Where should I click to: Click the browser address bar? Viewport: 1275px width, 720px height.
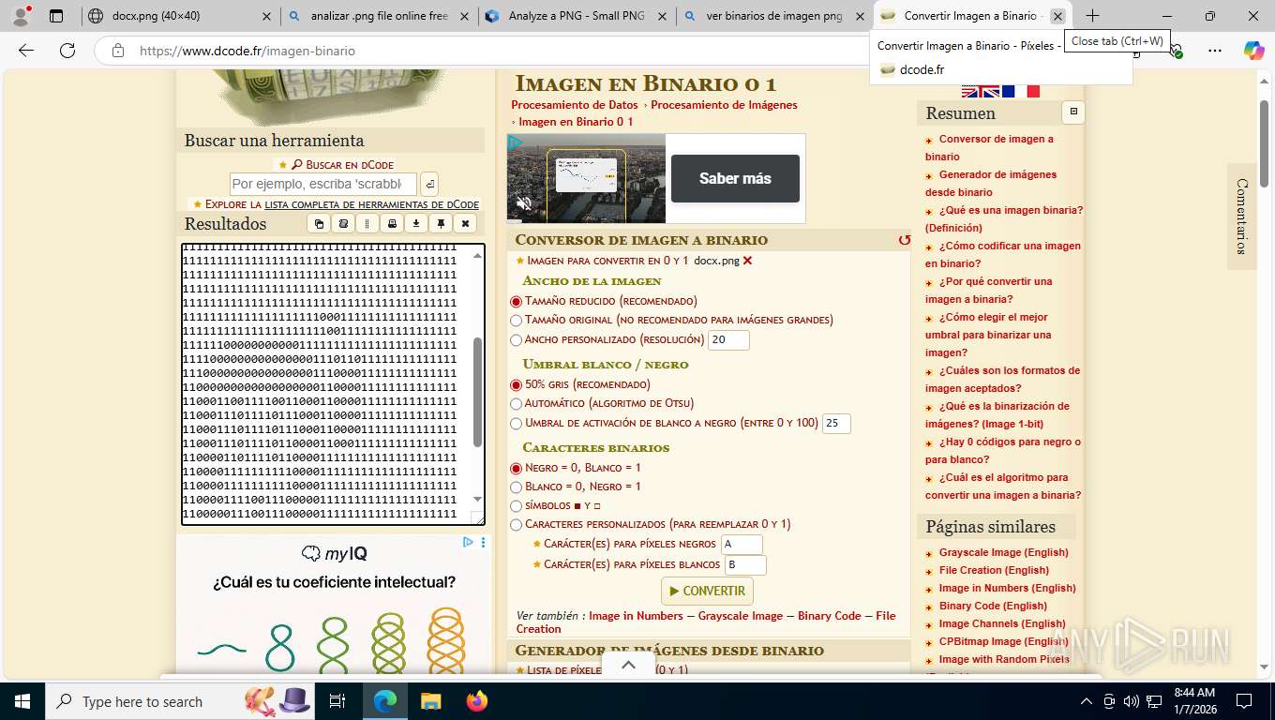coord(487,51)
